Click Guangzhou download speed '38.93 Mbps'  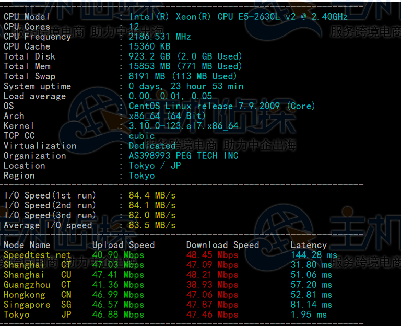click(213, 285)
